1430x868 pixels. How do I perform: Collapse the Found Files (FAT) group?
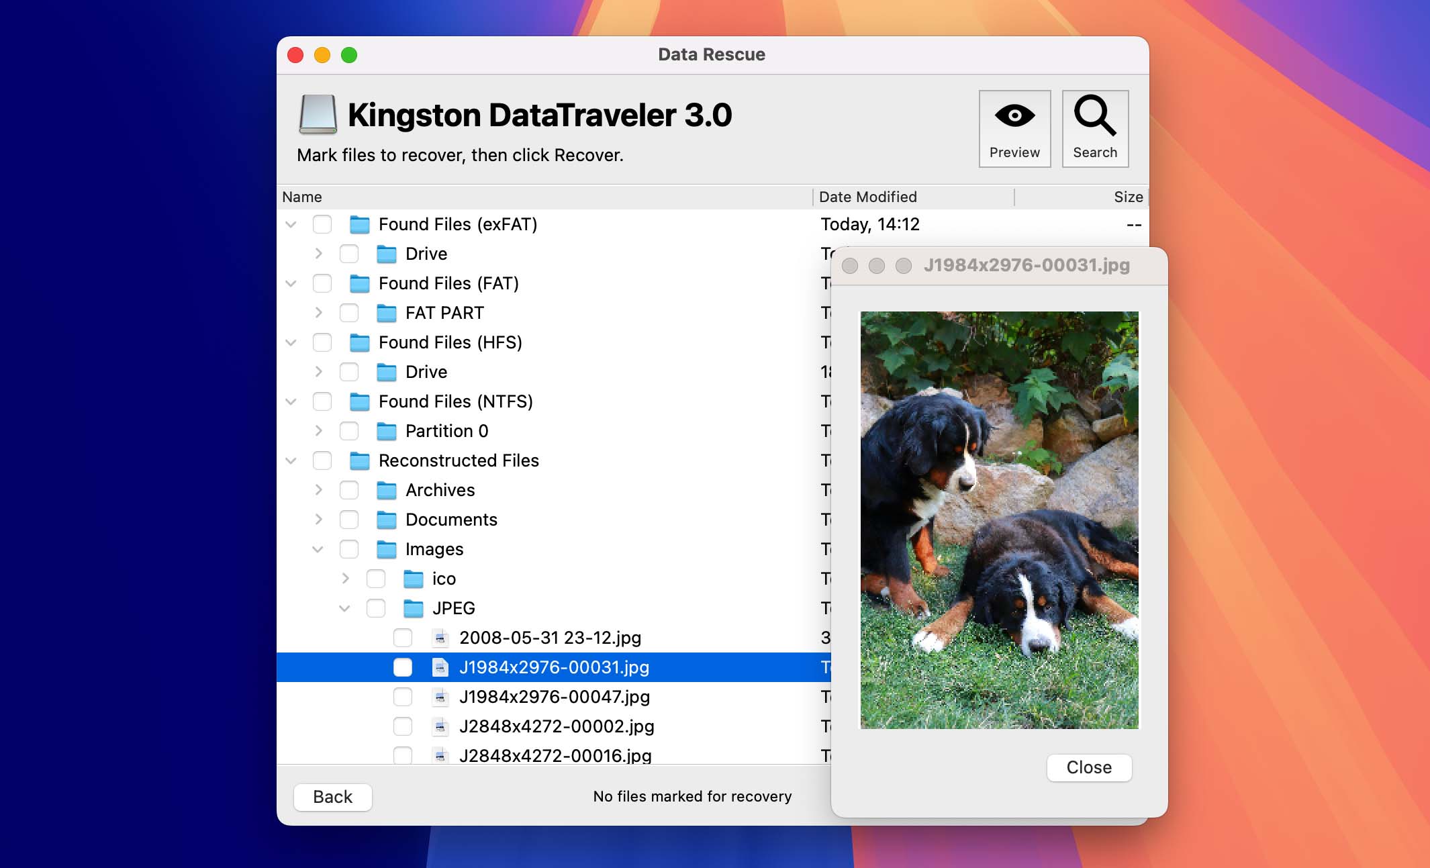tap(291, 283)
